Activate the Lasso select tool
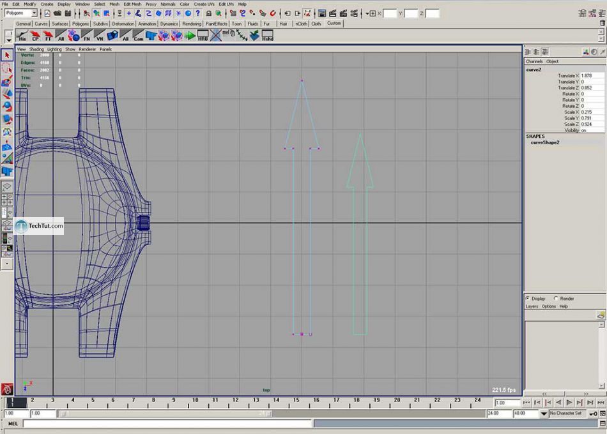 tap(7, 68)
